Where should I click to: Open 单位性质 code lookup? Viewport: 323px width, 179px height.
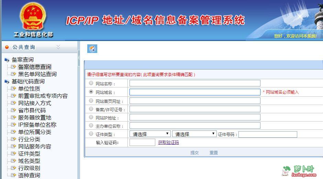tap(29, 88)
